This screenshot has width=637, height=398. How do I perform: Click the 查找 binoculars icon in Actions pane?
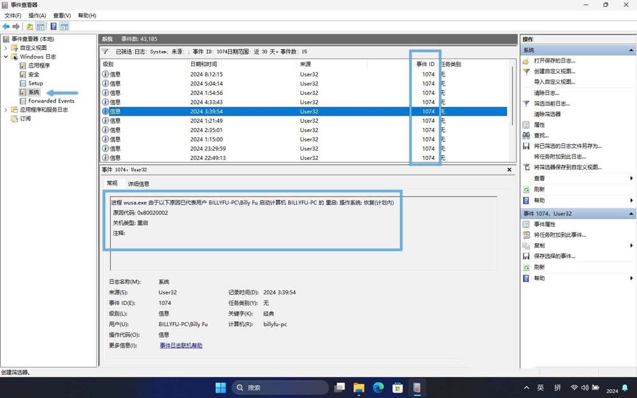[526, 135]
